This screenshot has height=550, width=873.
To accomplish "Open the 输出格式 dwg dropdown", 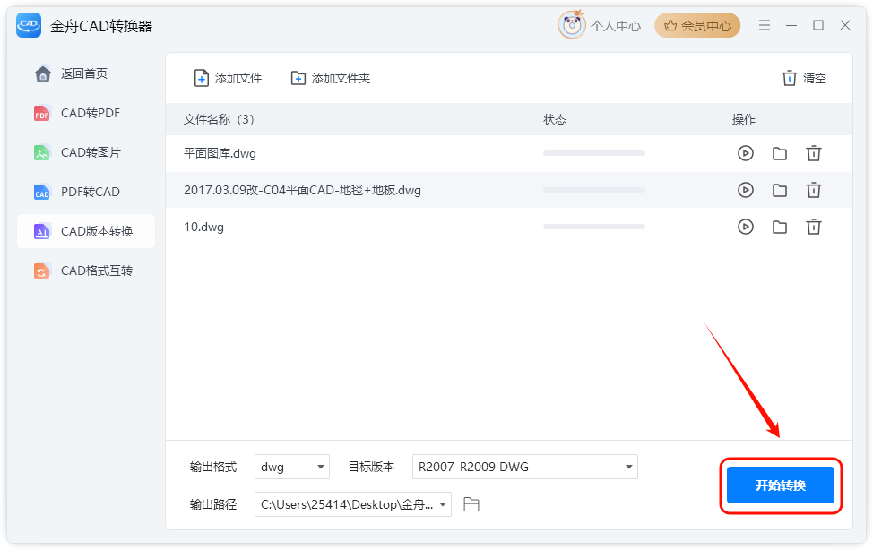I will 292,467.
